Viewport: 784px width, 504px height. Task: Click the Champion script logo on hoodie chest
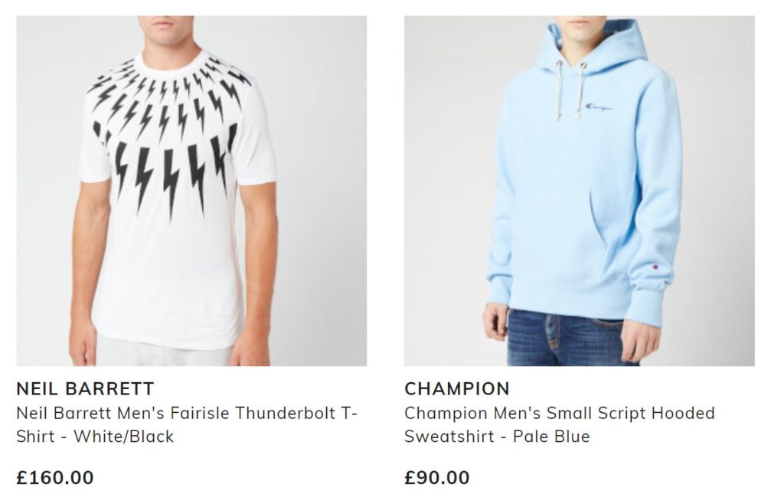coord(599,106)
